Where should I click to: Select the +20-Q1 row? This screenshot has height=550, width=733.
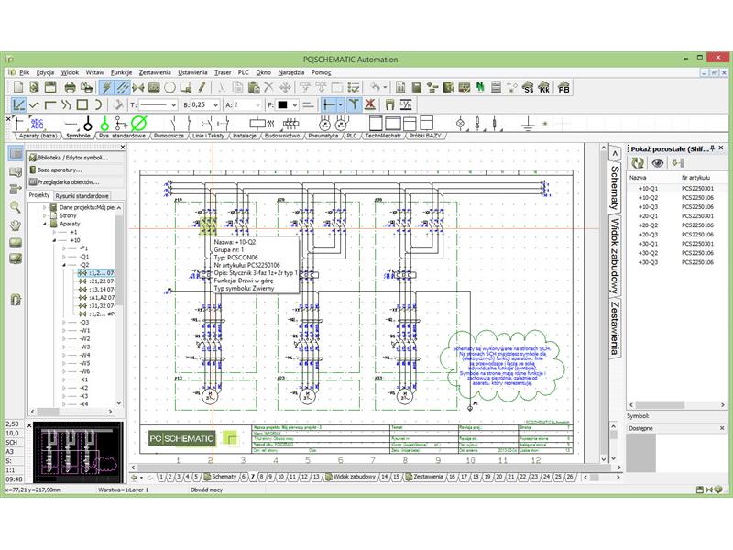point(676,216)
